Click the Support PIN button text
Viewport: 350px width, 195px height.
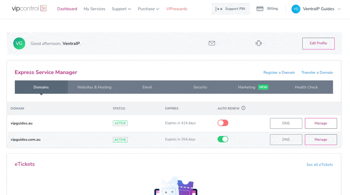coord(235,9)
